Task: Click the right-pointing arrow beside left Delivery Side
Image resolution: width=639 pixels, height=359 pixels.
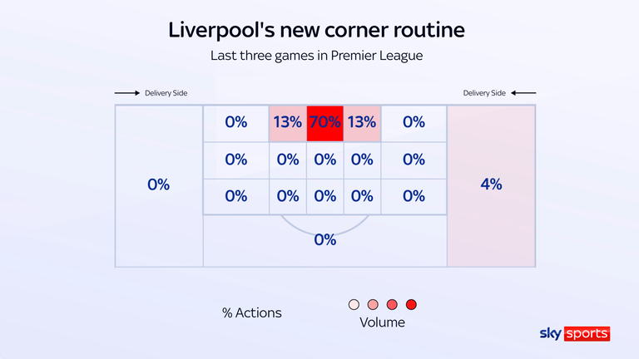Action: [x=127, y=93]
